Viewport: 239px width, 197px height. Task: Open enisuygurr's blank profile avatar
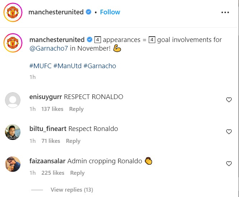tap(13, 100)
